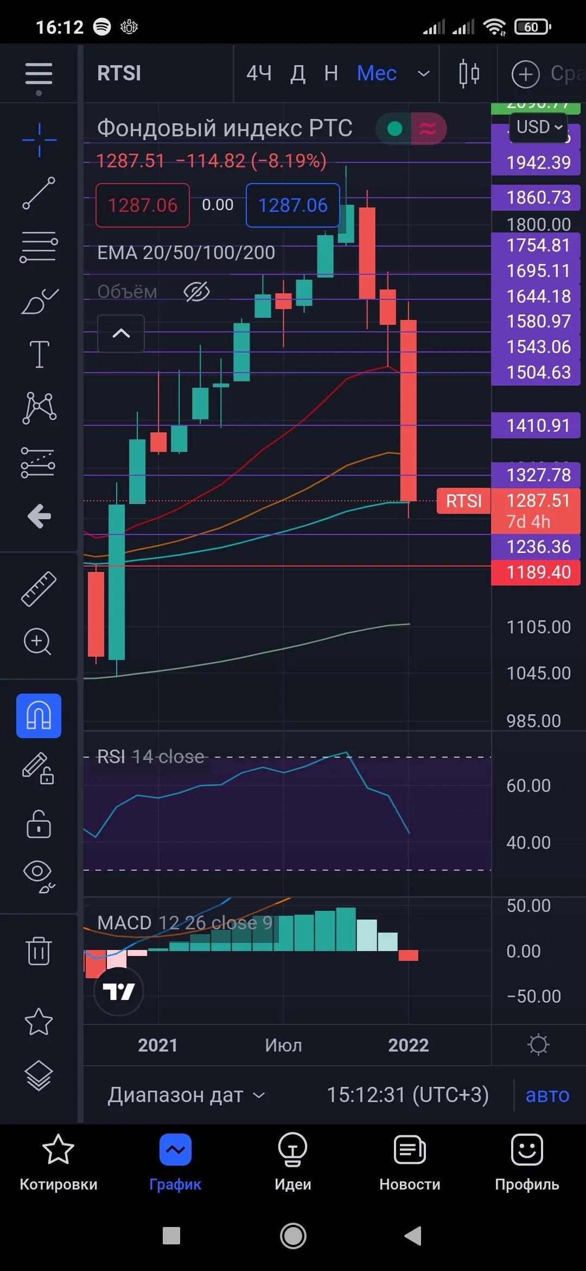Viewport: 586px width, 1271px height.
Task: Open the RTSI symbol search
Action: (119, 73)
